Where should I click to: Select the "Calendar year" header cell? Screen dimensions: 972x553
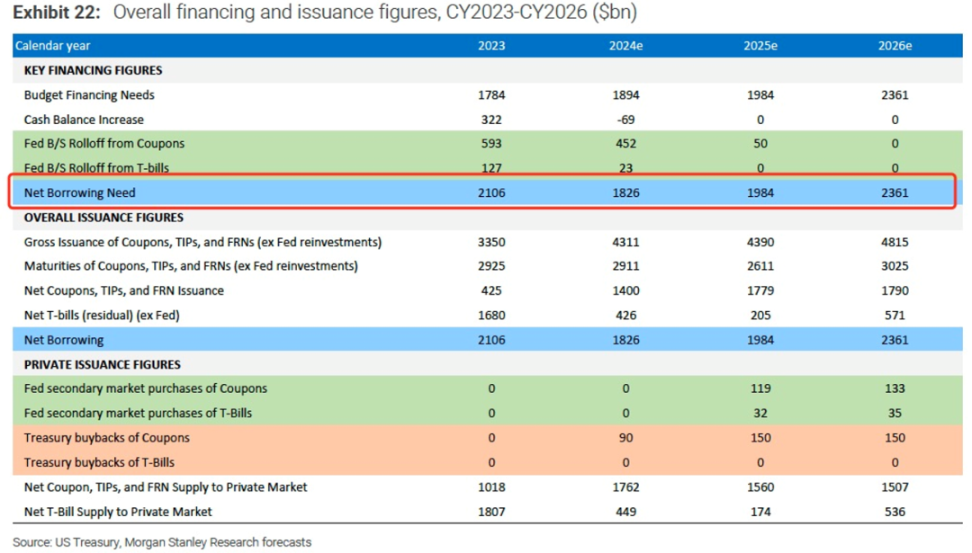pyautogui.click(x=53, y=46)
